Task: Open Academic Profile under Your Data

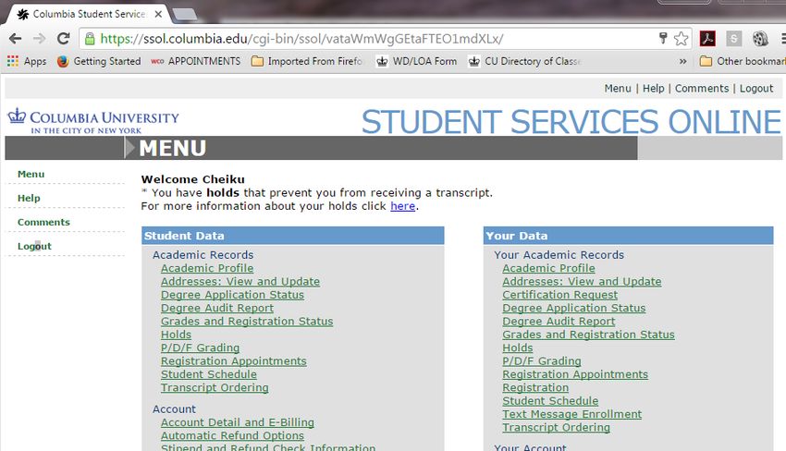Action: tap(548, 268)
